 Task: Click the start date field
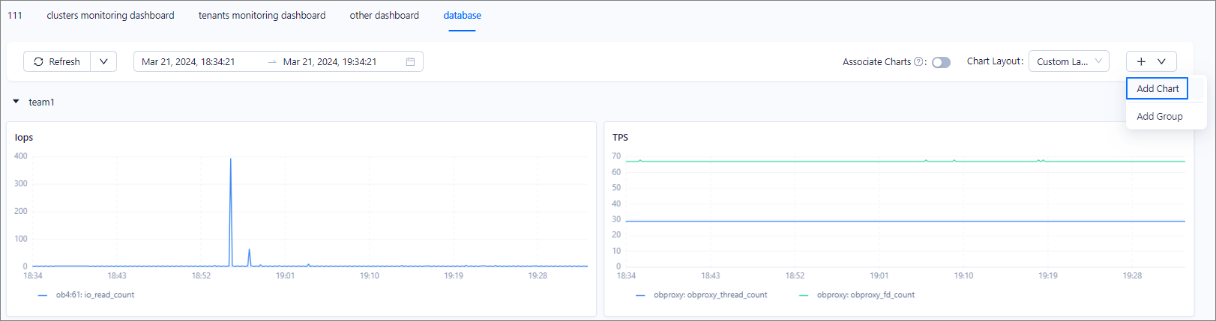point(188,61)
